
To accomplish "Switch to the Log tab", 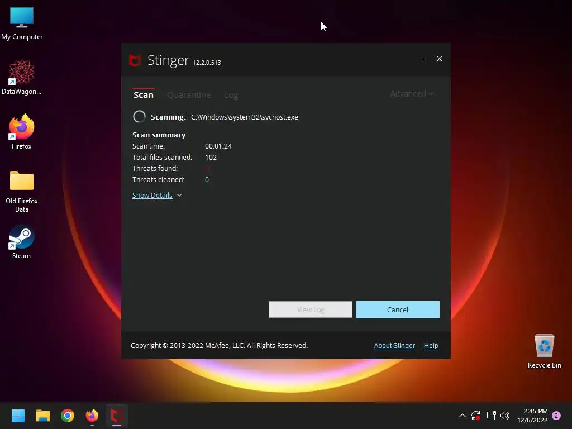I will 231,95.
